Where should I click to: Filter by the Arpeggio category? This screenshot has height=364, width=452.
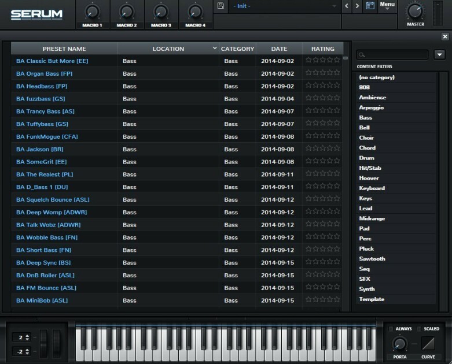[395, 107]
